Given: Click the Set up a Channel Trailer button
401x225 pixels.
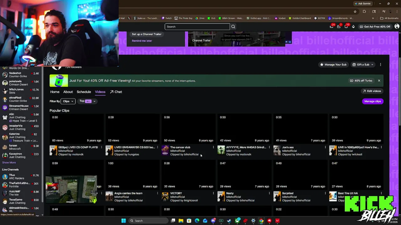Looking at the screenshot, I should coord(147,34).
